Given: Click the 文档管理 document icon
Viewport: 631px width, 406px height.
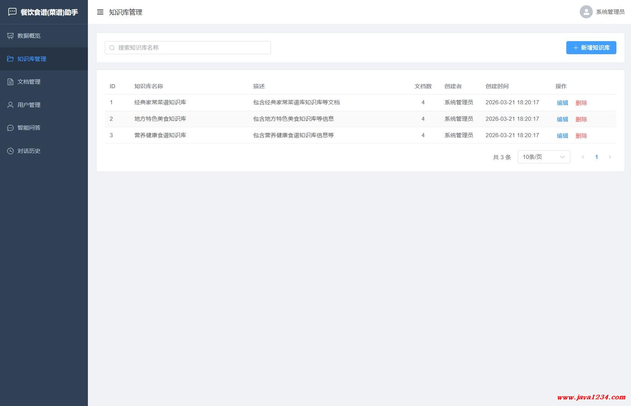Looking at the screenshot, I should [x=10, y=82].
